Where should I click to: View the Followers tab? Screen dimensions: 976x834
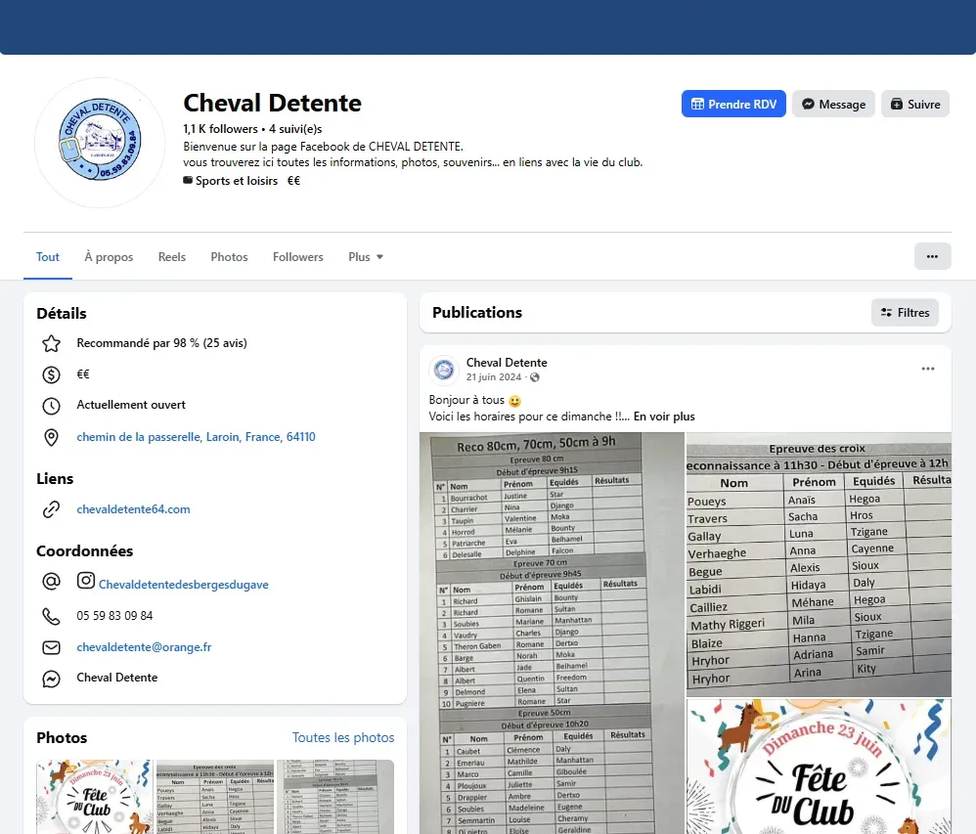coord(298,257)
